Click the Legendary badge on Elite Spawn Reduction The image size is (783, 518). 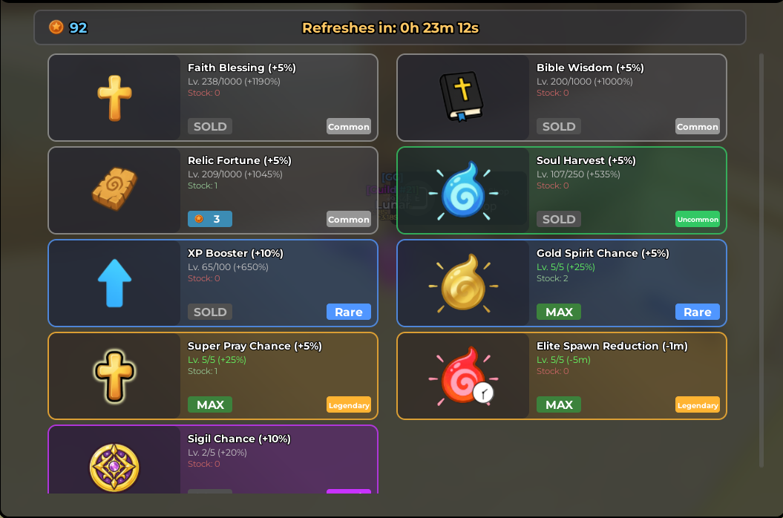click(697, 405)
